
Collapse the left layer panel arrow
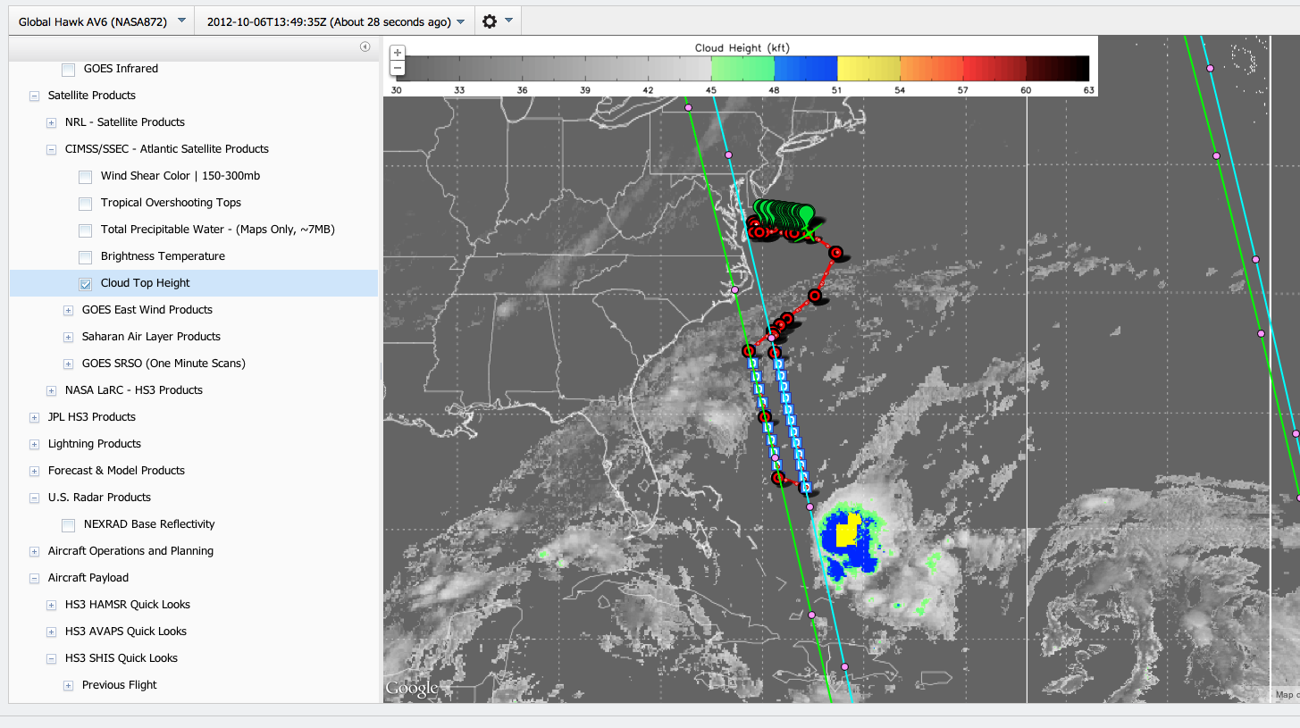(365, 47)
